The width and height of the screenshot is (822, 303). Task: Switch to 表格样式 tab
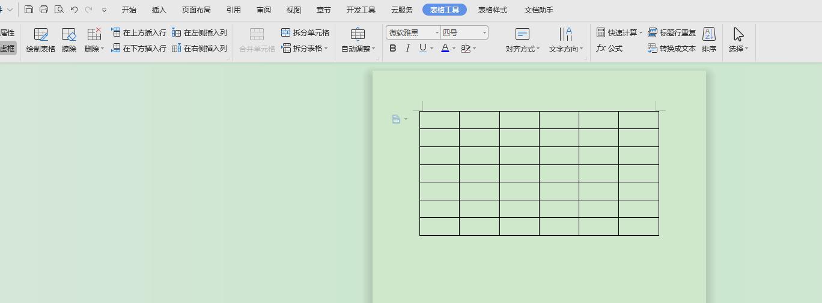[x=493, y=10]
